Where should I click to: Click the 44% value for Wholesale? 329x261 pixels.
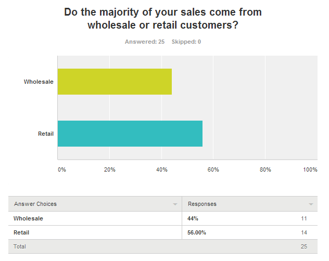194,218
